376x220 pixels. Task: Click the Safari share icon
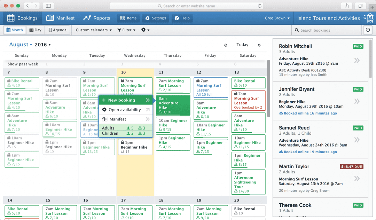(x=347, y=6)
